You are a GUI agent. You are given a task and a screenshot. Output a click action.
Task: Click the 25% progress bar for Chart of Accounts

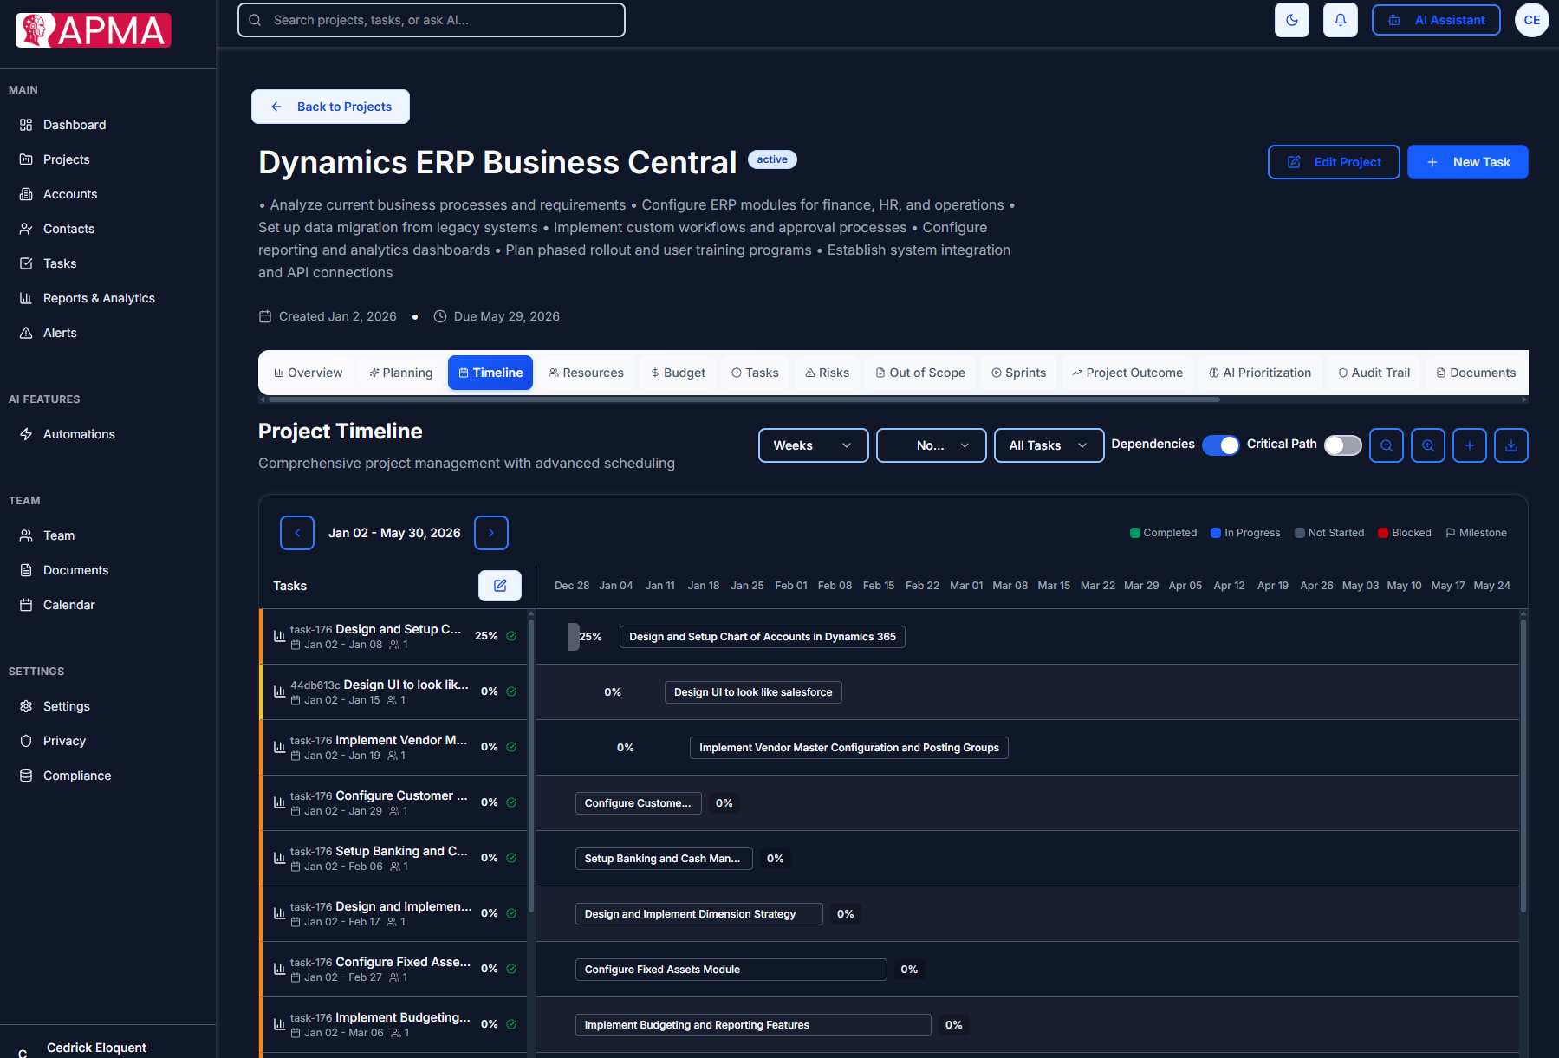(574, 636)
